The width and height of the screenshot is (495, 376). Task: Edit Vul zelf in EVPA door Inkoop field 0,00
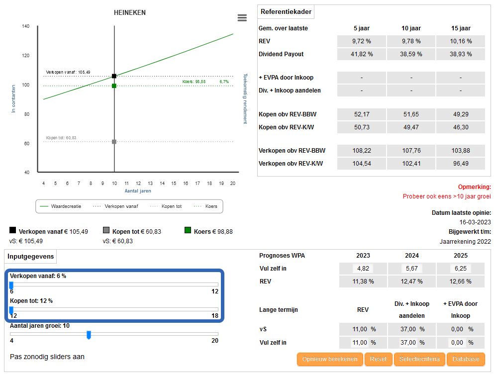457,343
